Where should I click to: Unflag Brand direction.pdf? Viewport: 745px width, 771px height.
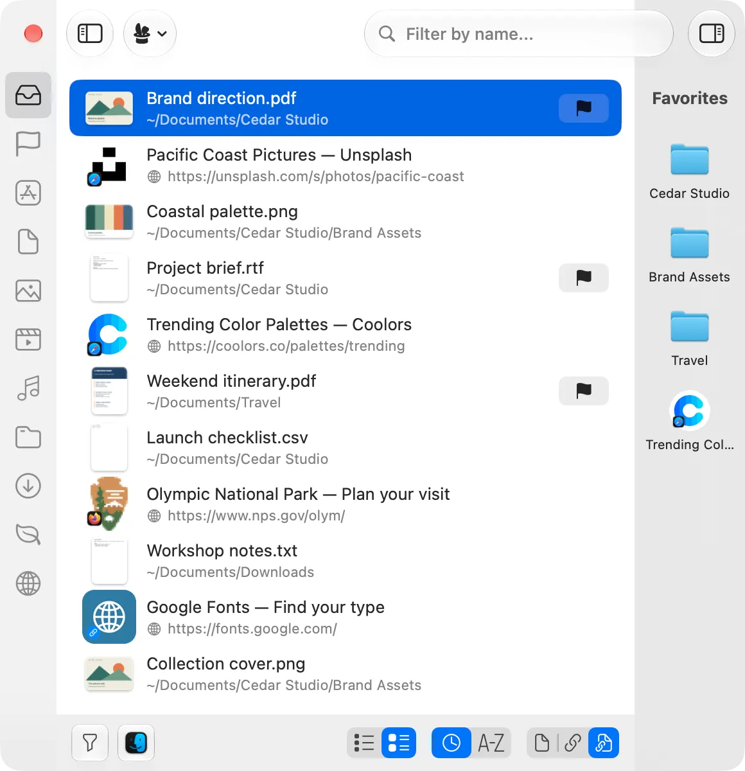(584, 108)
